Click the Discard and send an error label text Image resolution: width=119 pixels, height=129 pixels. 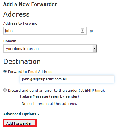tap(56, 90)
